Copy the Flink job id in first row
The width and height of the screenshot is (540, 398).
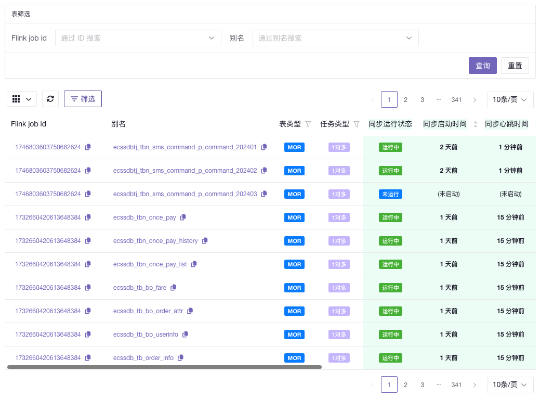[x=88, y=147]
